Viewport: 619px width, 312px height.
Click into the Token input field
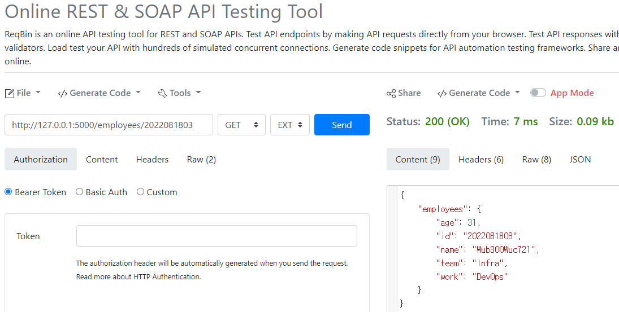coord(217,236)
